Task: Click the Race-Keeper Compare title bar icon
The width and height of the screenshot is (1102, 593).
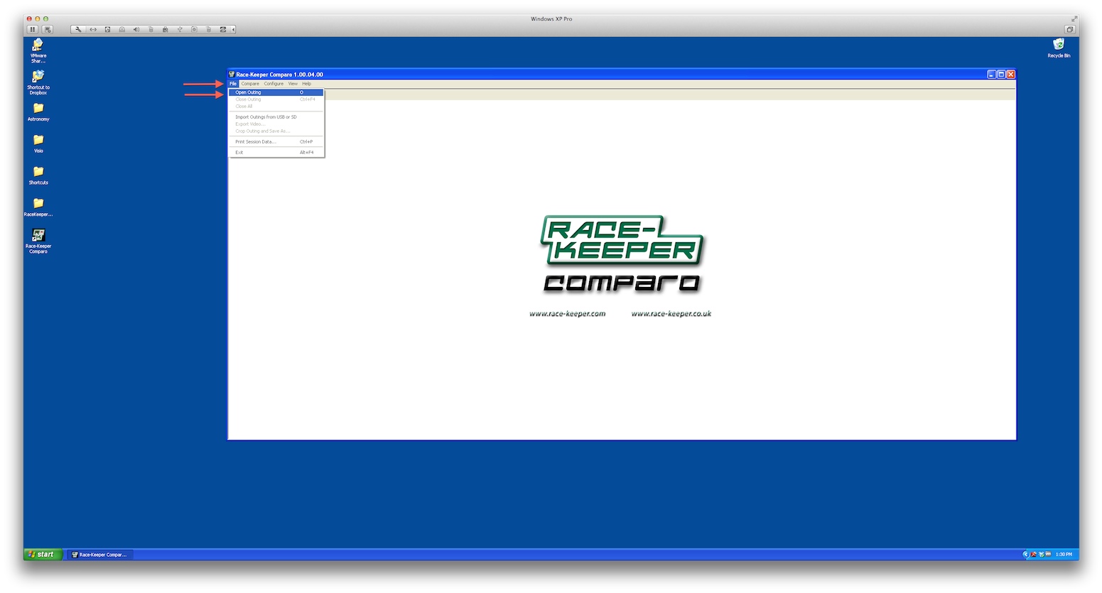Action: (x=232, y=74)
